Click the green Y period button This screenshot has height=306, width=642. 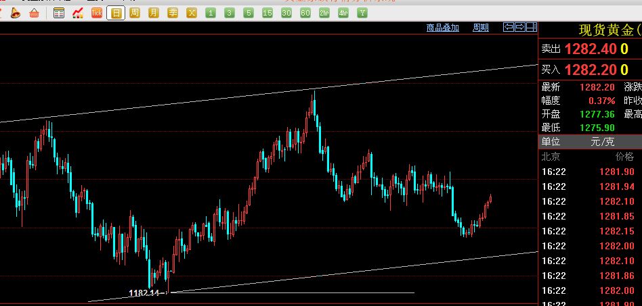click(362, 13)
